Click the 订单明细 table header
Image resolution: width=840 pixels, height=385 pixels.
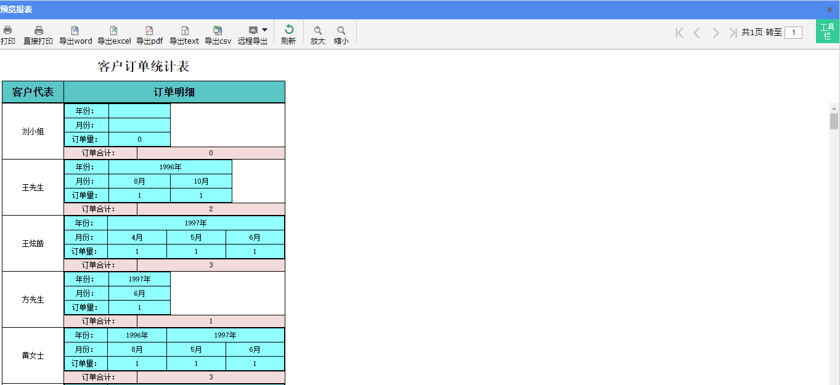[x=174, y=92]
